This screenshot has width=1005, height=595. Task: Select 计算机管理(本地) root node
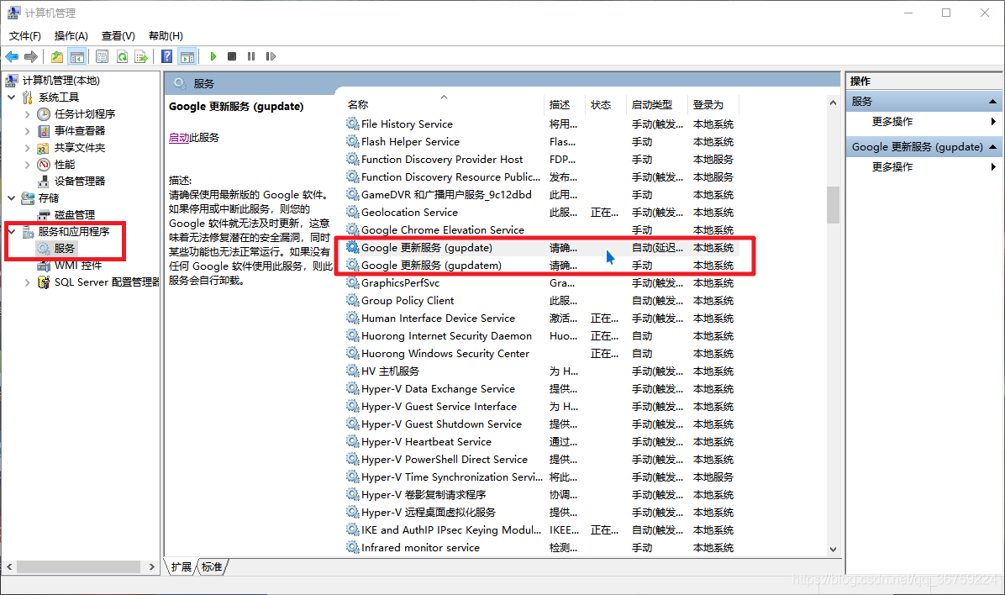(61, 80)
